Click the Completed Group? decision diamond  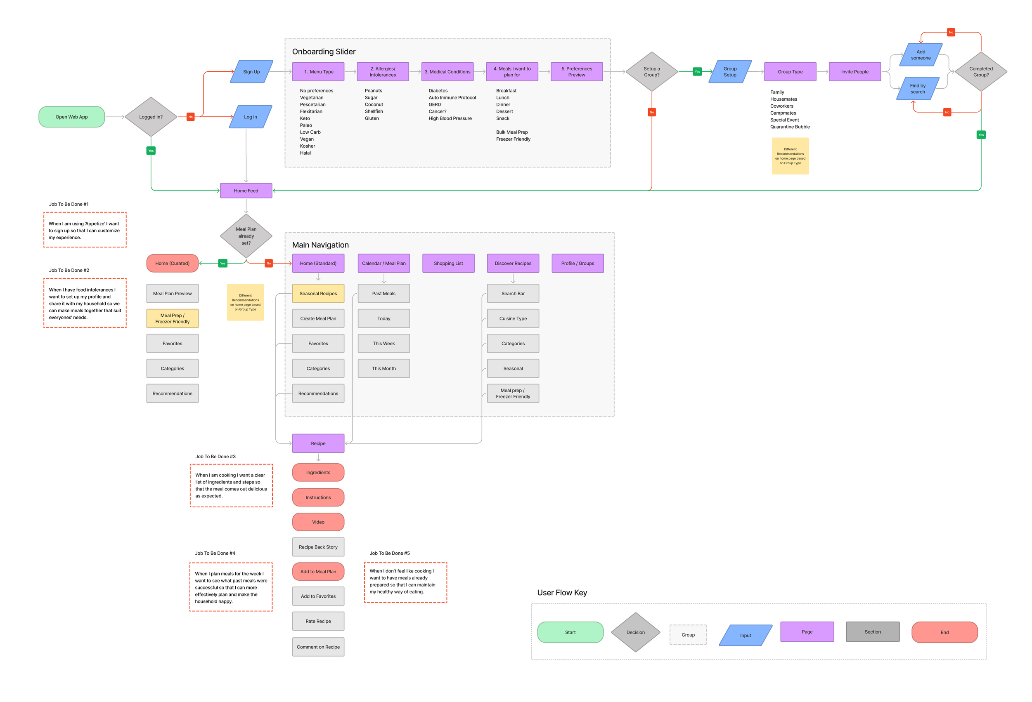(x=981, y=71)
